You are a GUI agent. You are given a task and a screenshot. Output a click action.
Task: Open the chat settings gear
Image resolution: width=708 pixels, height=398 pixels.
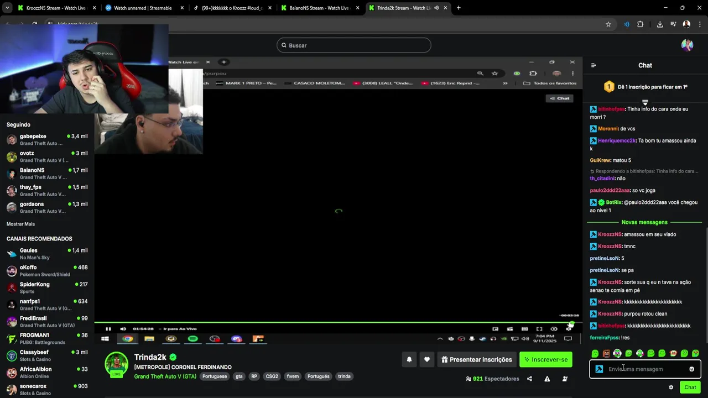[671, 387]
